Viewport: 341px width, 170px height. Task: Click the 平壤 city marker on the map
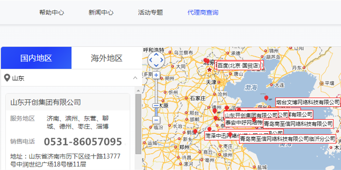click(x=322, y=83)
